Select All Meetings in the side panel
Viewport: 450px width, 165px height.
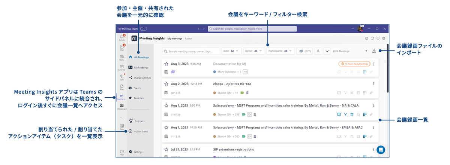click(x=139, y=57)
